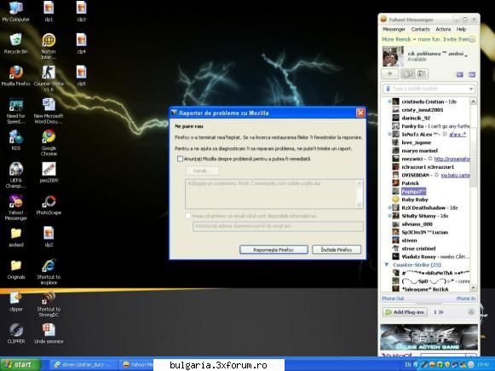Viewport: 495px width, 371px height.
Task: Select the uppercase CLIPPER desktop icon
Action: [x=16, y=334]
